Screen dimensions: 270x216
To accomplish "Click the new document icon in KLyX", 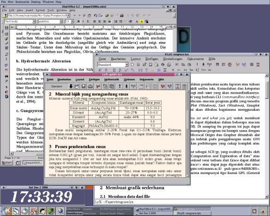I will click(x=132, y=65).
